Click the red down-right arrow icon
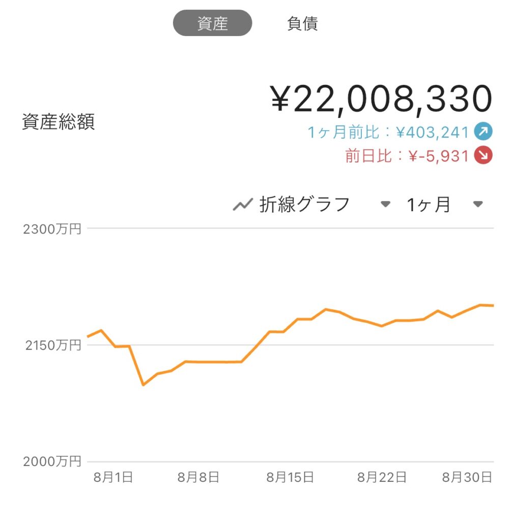 483,156
